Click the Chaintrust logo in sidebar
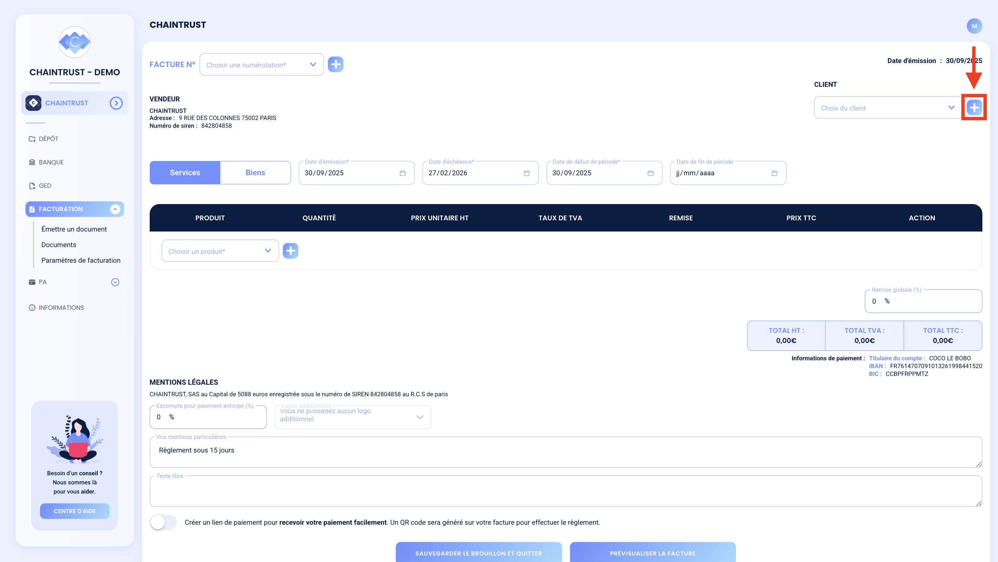Viewport: 998px width, 562px height. (x=74, y=42)
